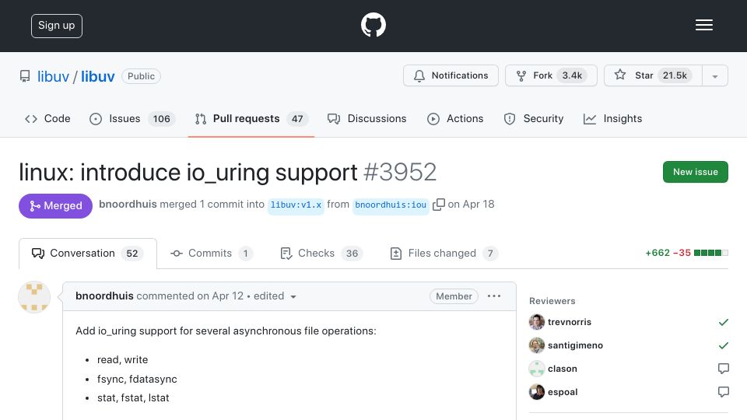
Task: Star the libuv repository
Action: coord(653,75)
